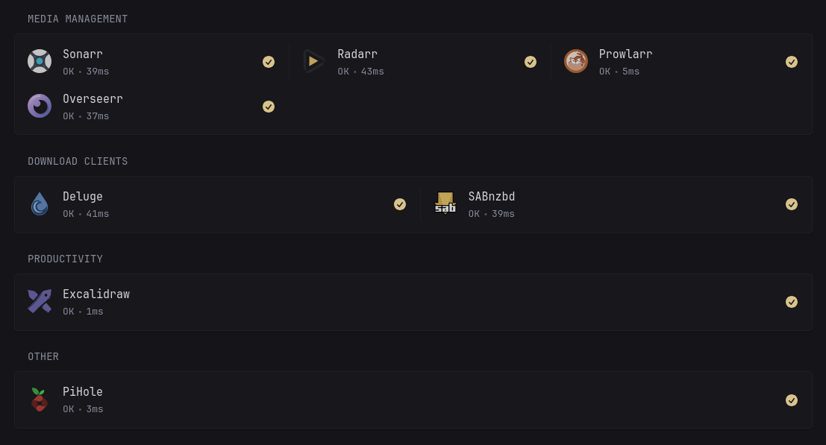Click the Excalidraw crossed-tools icon
The image size is (826, 445).
[x=40, y=301]
